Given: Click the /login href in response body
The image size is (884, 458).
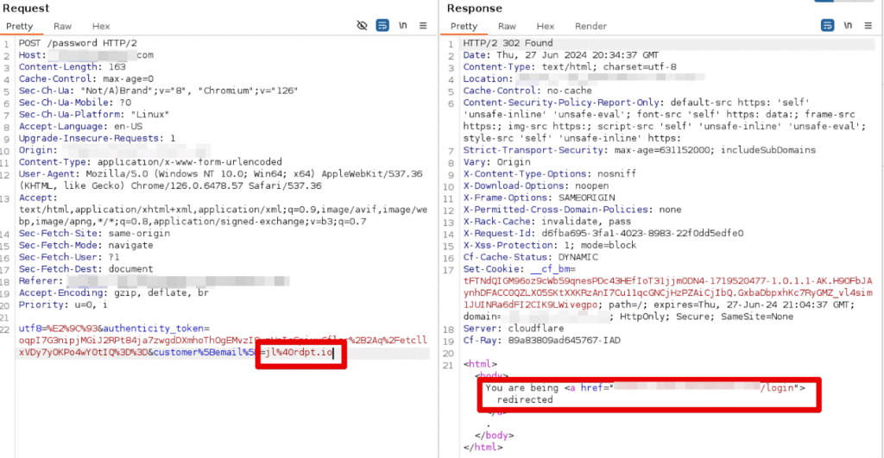Looking at the screenshot, I should tap(781, 388).
